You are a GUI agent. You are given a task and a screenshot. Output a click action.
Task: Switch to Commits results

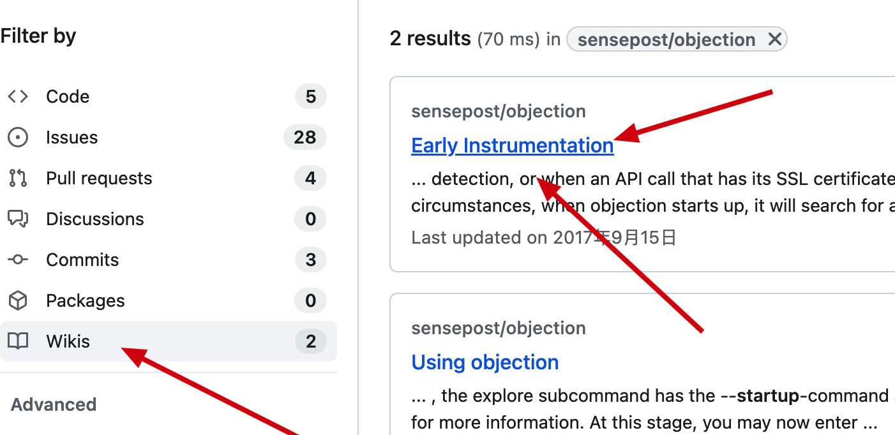[x=82, y=260]
